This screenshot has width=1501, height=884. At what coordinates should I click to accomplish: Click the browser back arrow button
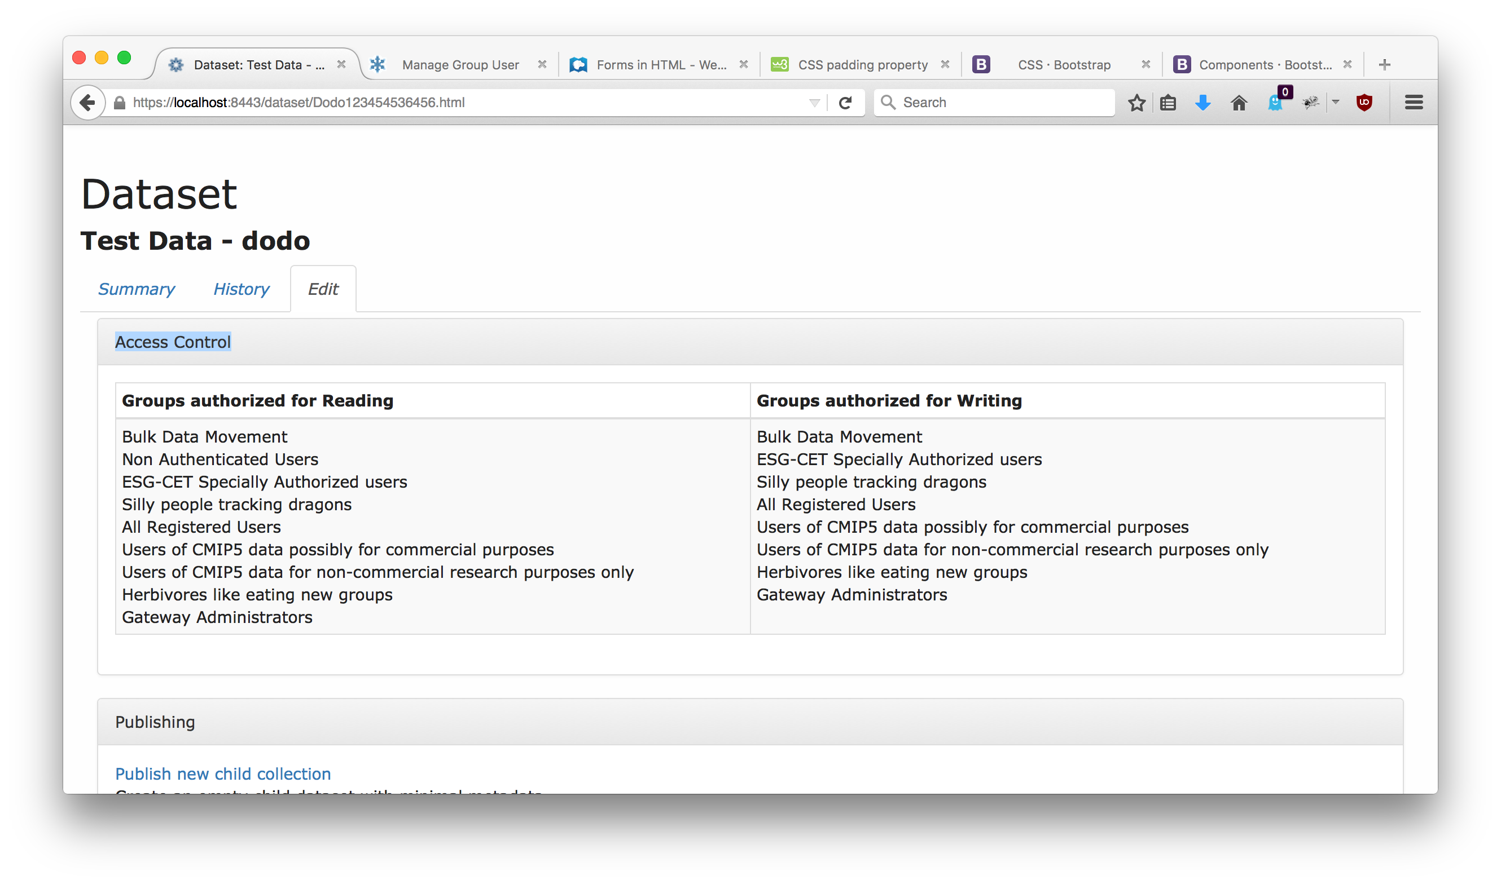[x=87, y=103]
